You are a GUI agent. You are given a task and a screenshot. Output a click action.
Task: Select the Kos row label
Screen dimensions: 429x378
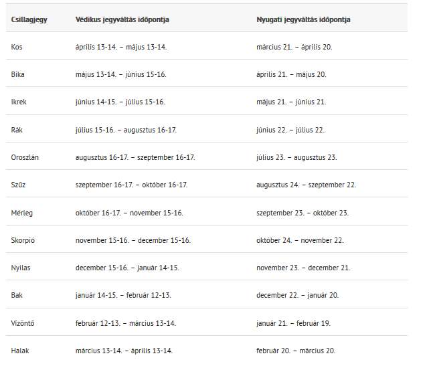coord(17,47)
